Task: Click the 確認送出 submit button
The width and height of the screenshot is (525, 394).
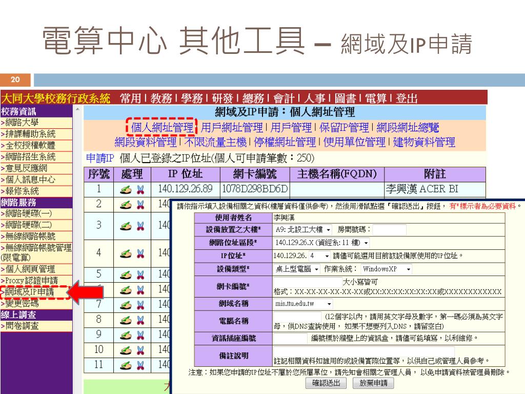Action: tap(326, 383)
